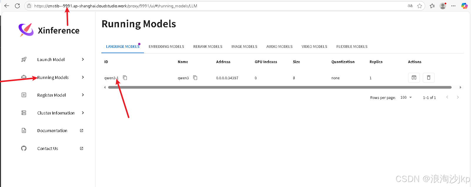Switch to the Video Models tab
Viewport: 471px width, 187px height.
314,47
